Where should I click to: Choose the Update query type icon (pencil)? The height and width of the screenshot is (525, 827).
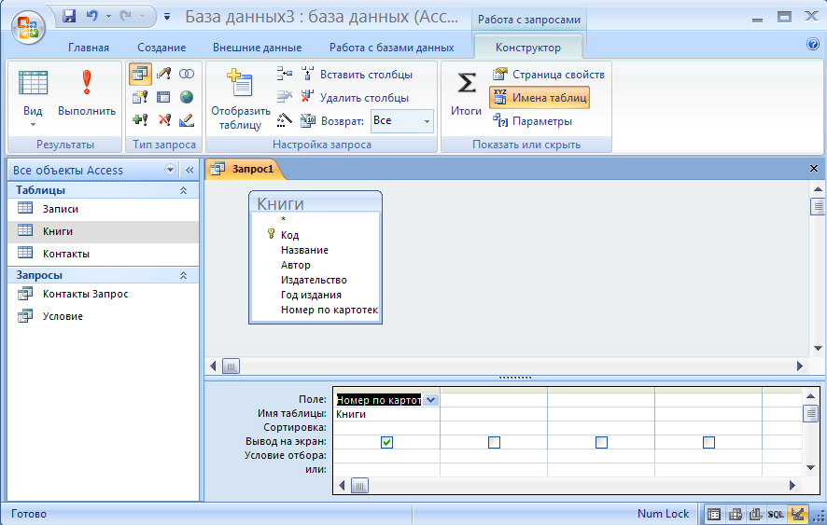pos(163,74)
